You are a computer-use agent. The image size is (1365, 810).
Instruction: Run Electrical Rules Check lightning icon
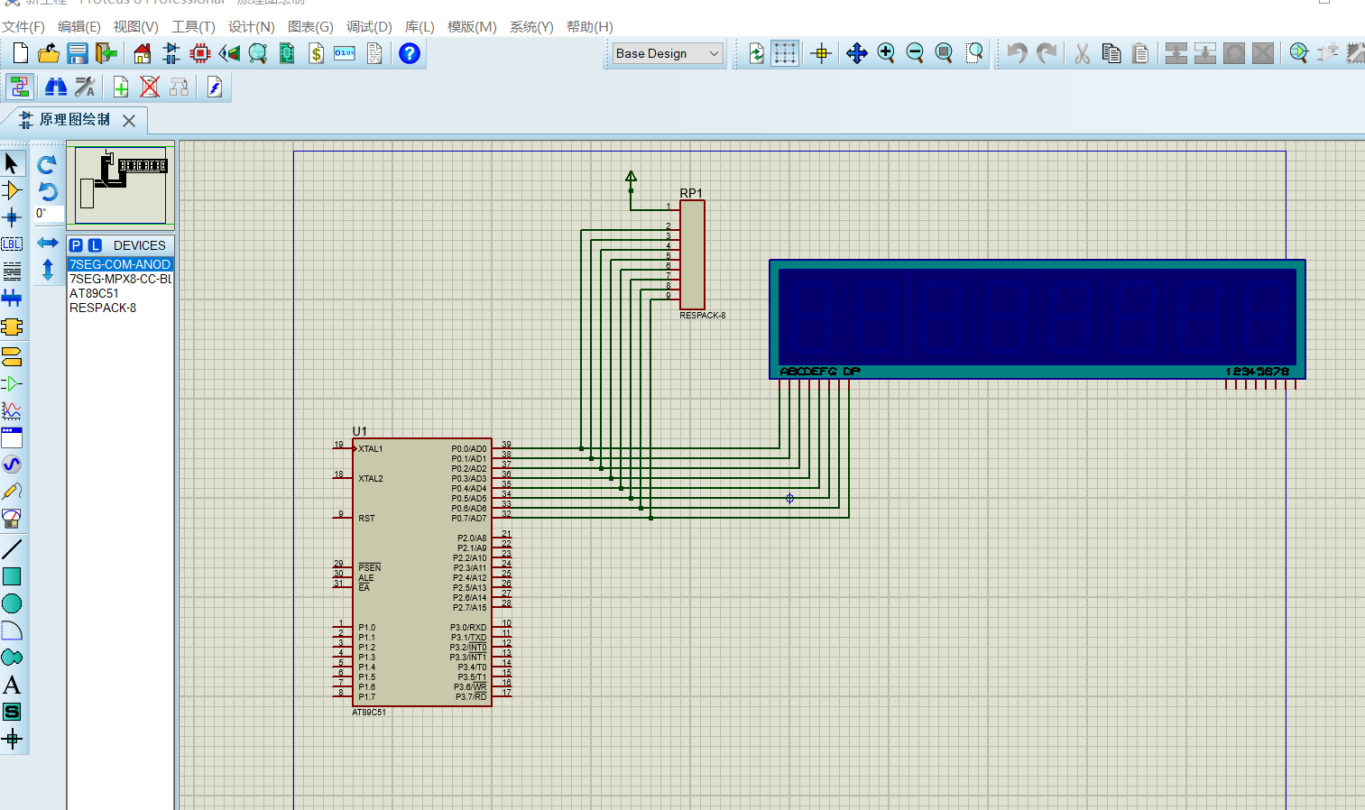pos(215,87)
